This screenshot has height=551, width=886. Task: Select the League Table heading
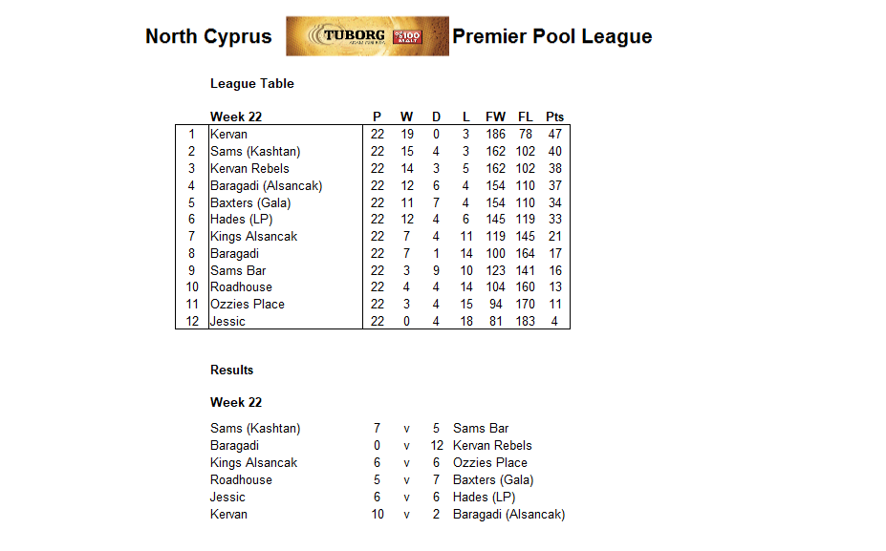(252, 83)
